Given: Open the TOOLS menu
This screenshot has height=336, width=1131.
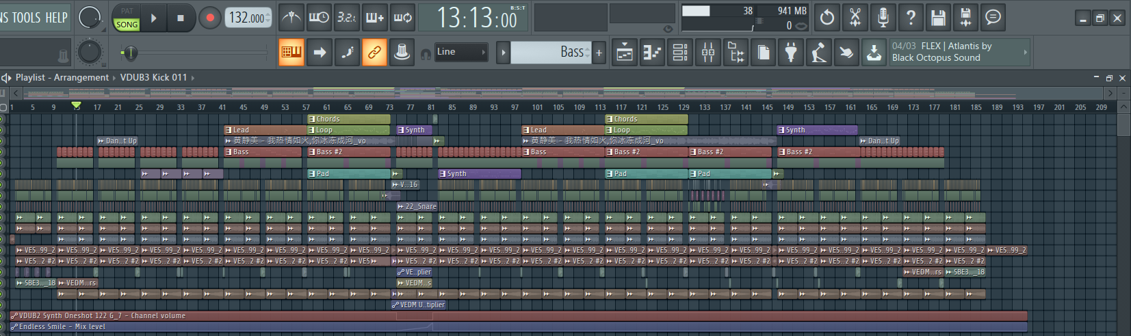Looking at the screenshot, I should pos(27,18).
